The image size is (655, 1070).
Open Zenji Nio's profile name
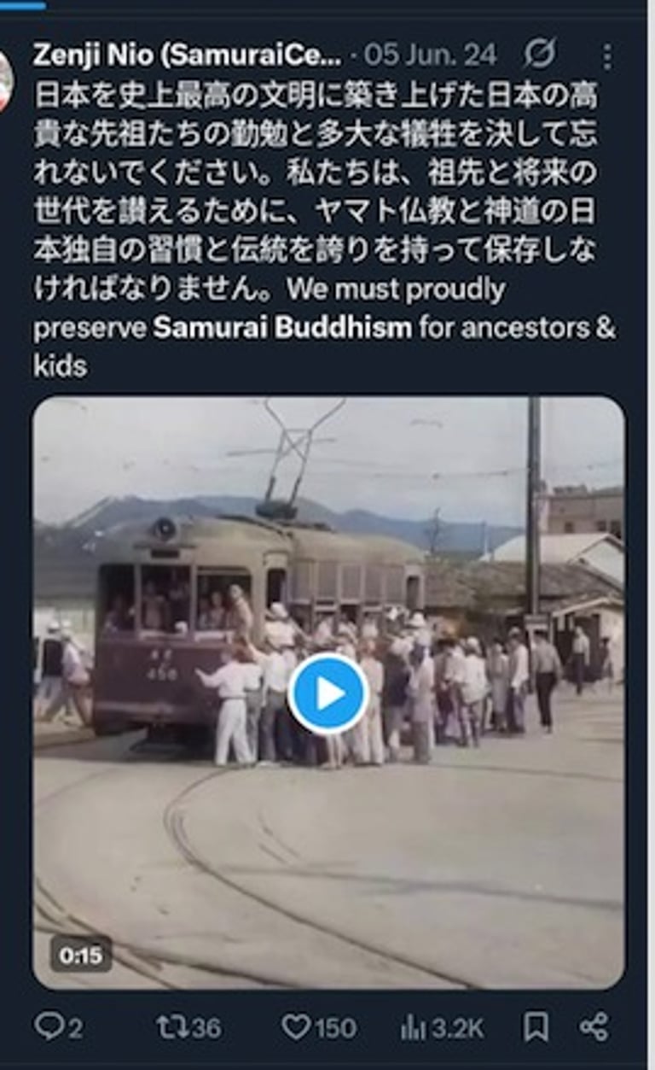tap(188, 56)
